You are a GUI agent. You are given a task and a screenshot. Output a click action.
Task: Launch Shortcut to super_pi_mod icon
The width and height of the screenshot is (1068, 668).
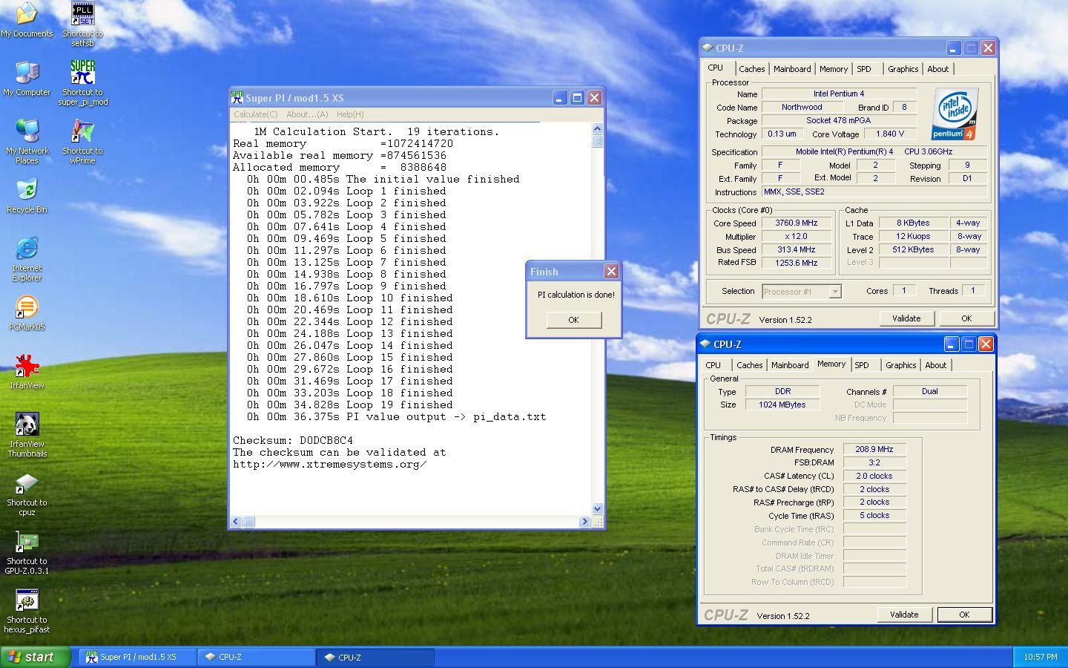click(82, 82)
